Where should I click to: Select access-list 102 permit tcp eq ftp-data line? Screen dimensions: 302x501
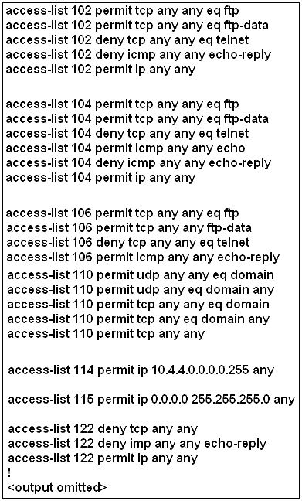(137, 26)
